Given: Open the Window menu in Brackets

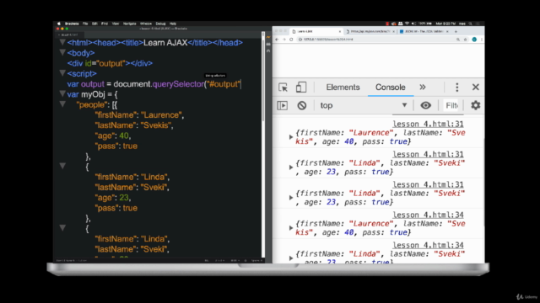Looking at the screenshot, I should point(146,24).
